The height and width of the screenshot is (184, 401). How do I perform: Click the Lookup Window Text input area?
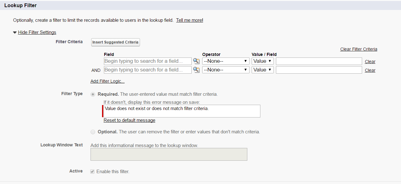coord(169,154)
